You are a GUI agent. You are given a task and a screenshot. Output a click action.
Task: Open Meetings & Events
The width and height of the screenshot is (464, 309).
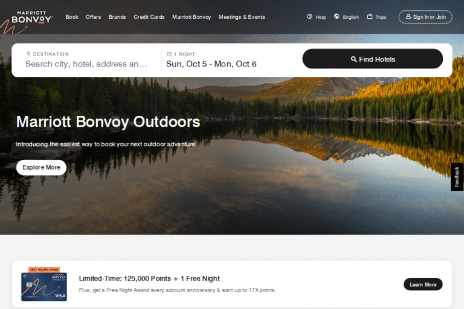coord(242,17)
